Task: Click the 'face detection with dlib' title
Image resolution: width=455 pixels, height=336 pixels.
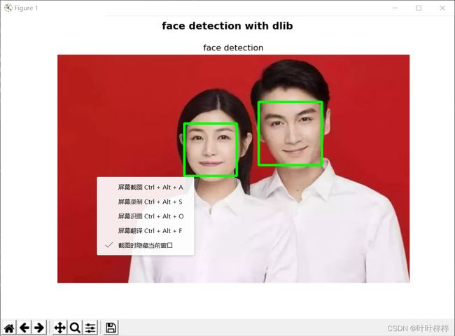Action: click(x=227, y=26)
